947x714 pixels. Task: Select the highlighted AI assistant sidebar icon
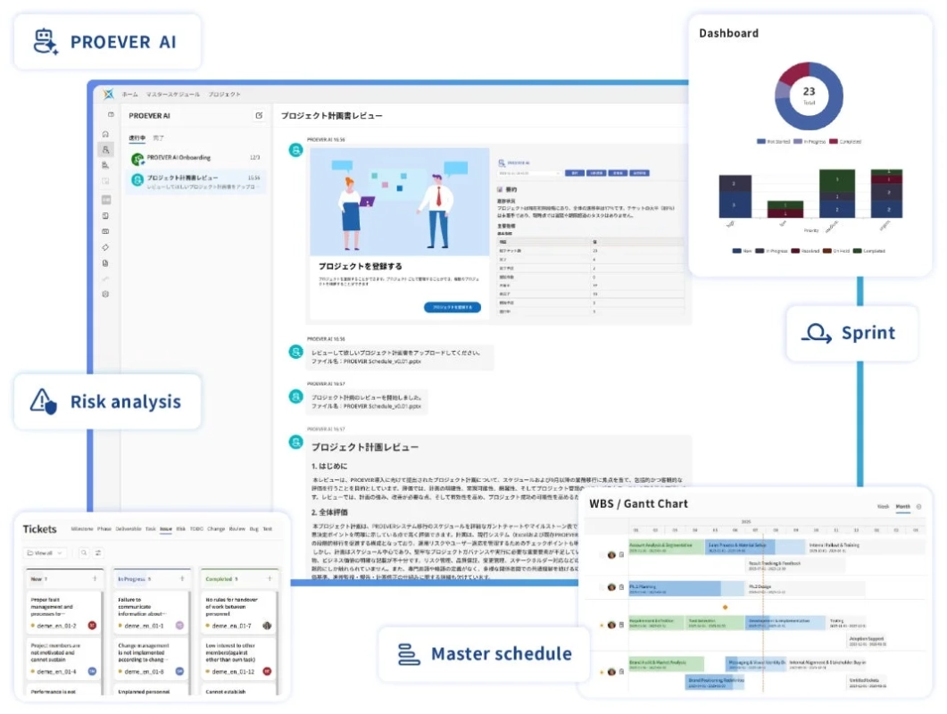(x=105, y=149)
